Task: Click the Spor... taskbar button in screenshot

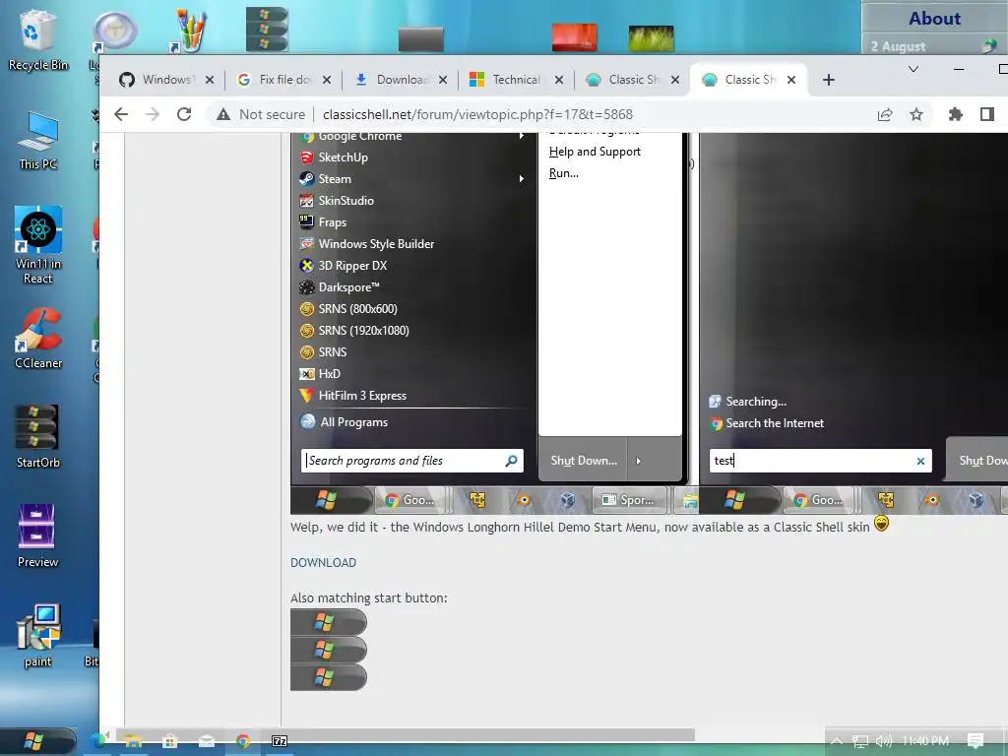Action: pyautogui.click(x=629, y=500)
